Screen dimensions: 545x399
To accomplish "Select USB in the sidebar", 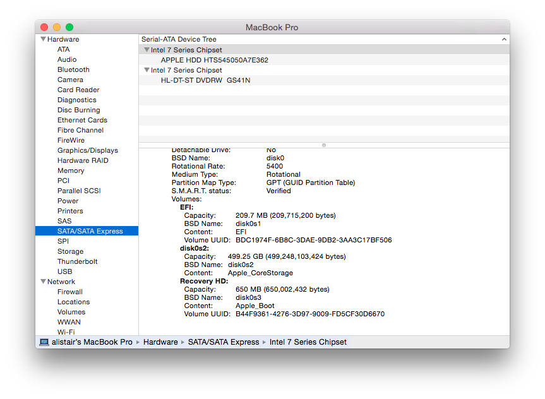I will point(64,271).
